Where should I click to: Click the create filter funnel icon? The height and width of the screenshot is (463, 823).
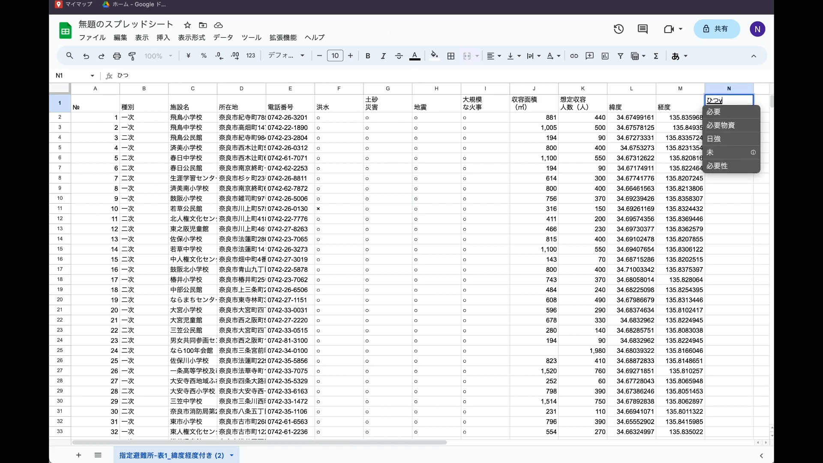(620, 56)
